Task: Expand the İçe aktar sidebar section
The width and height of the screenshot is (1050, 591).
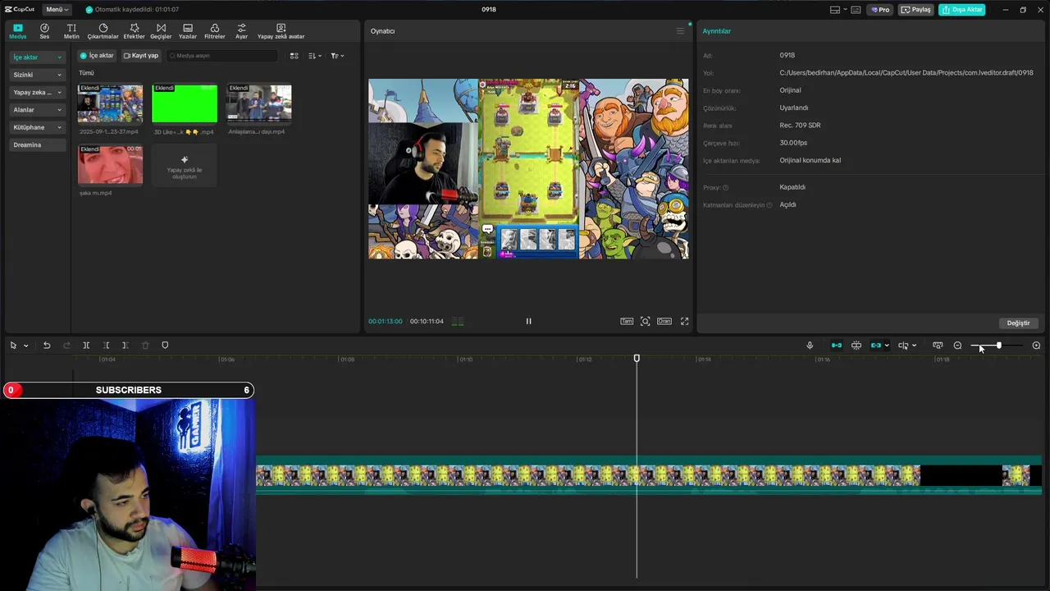Action: (37, 57)
